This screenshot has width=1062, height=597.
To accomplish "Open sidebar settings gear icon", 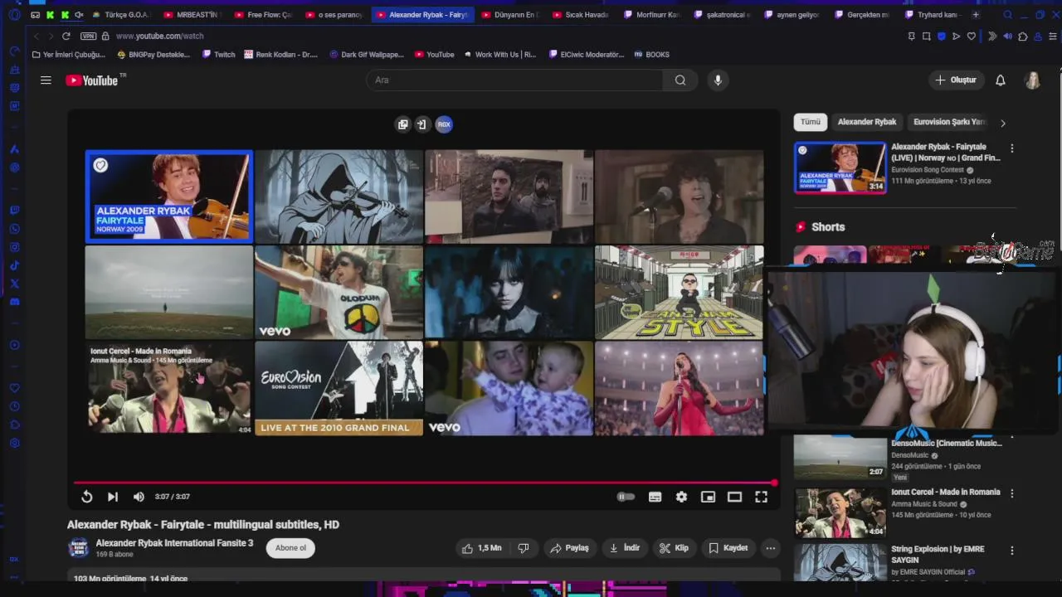I will coord(14,443).
